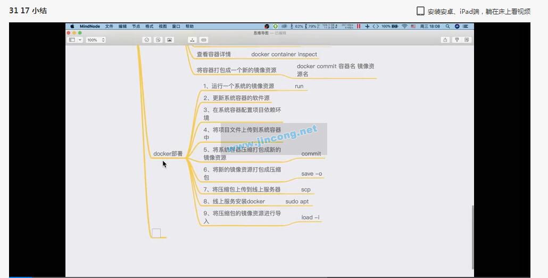Screen dimensions: 548x278
Task: Select the run command node
Action: (x=299, y=86)
